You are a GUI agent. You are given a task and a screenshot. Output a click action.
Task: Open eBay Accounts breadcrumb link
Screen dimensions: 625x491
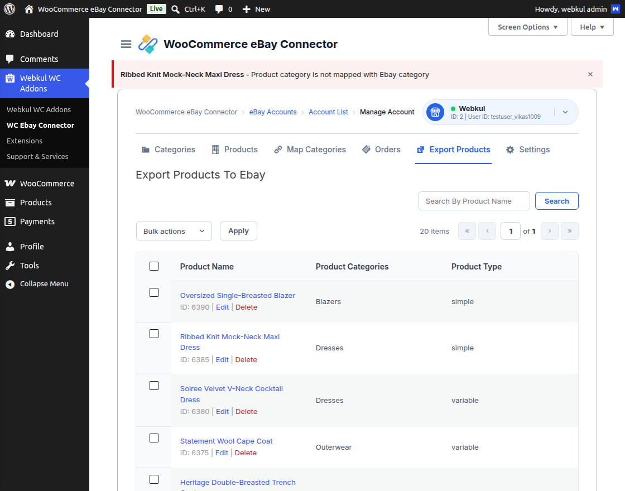(x=273, y=112)
